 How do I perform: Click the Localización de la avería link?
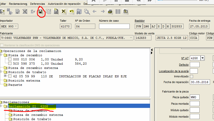(174, 71)
